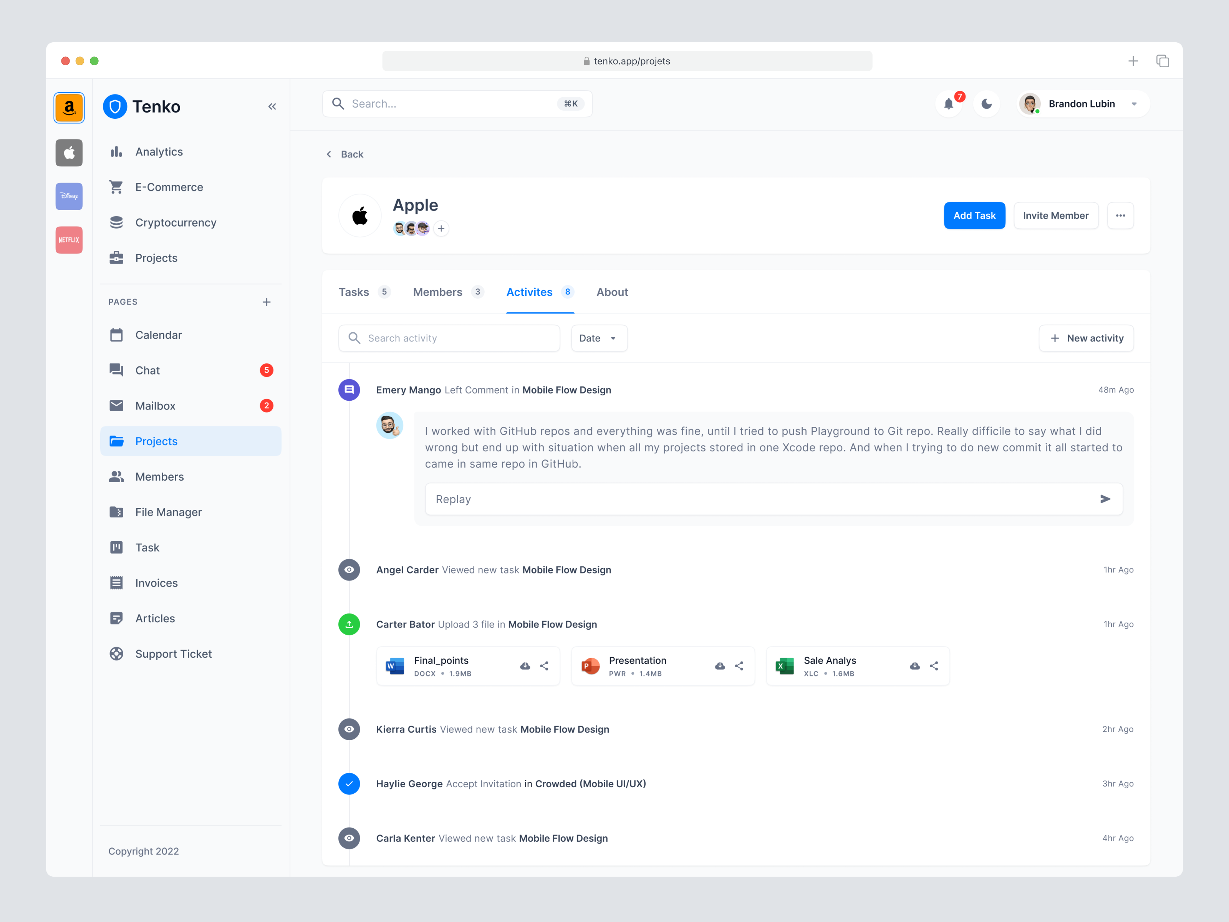Viewport: 1229px width, 922px height.
Task: Open the File Manager page
Action: click(x=169, y=512)
